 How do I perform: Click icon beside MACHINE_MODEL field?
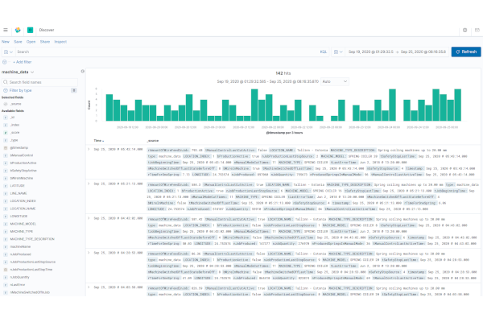[6, 224]
